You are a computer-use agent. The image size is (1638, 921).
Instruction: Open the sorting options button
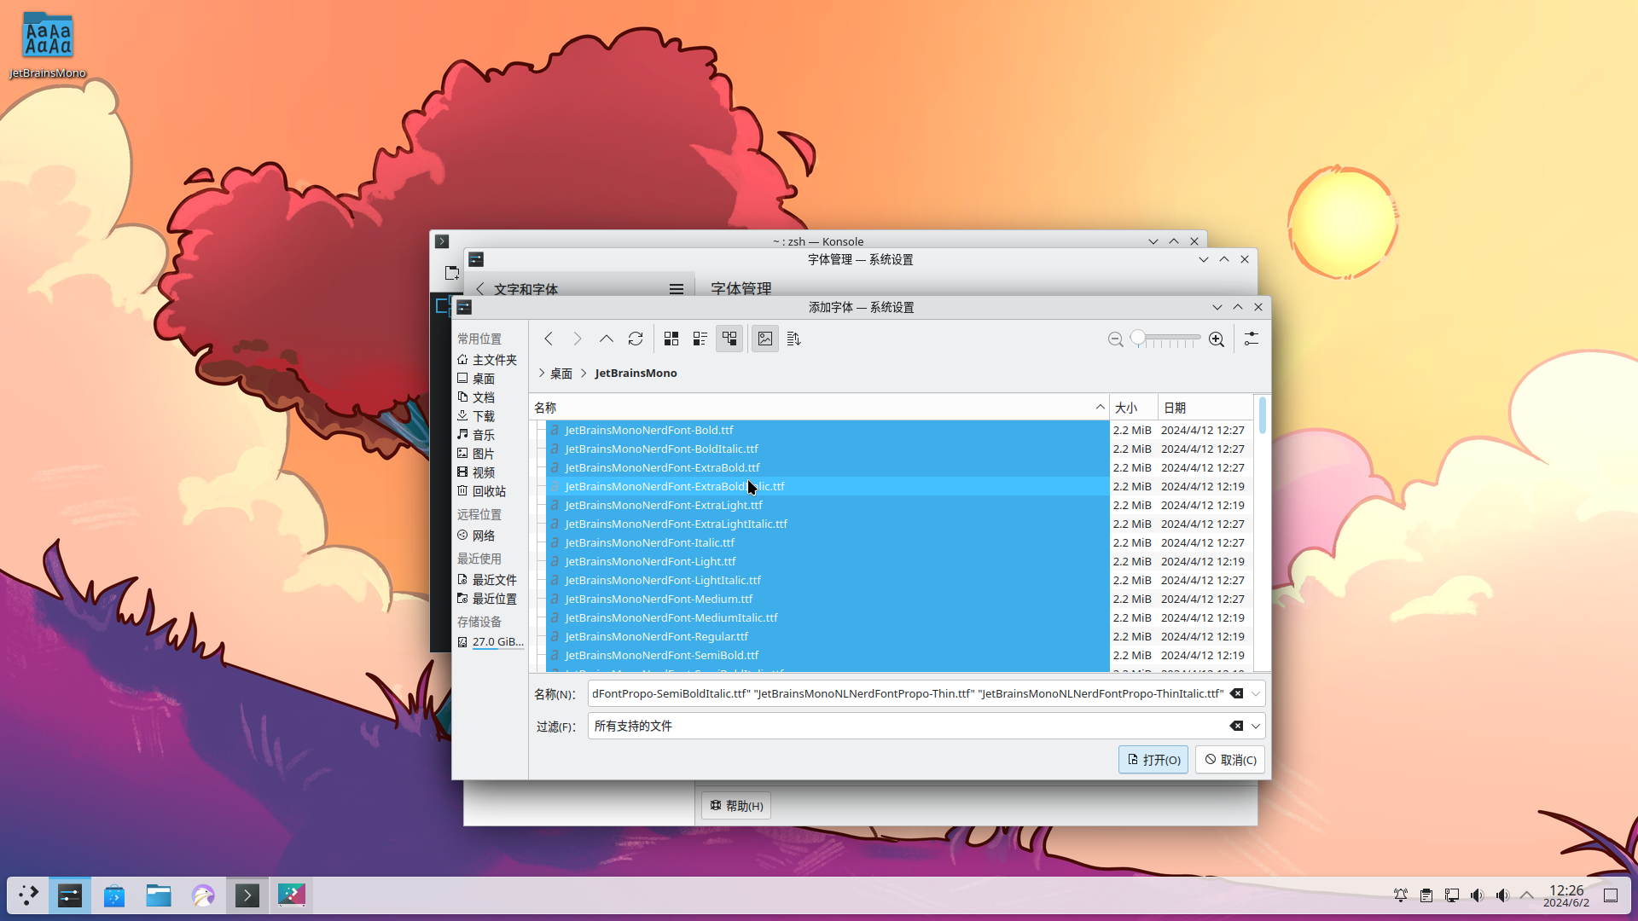coord(794,339)
